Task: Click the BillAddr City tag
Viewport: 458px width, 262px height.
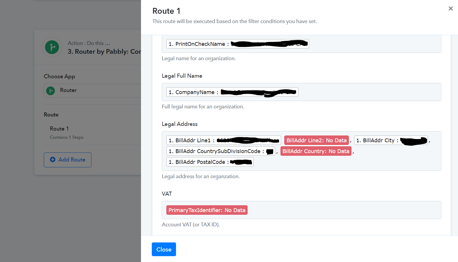Action: click(x=391, y=140)
